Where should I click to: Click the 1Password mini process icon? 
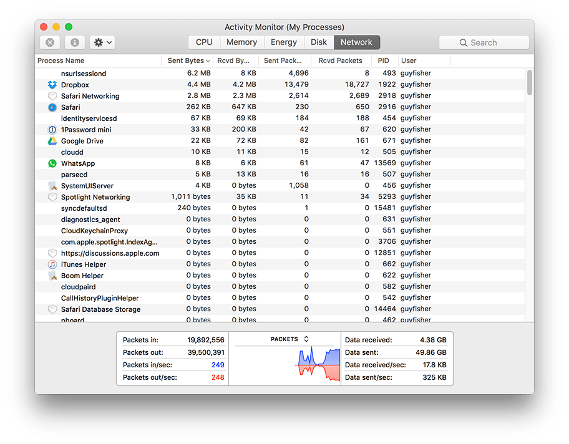click(x=52, y=129)
